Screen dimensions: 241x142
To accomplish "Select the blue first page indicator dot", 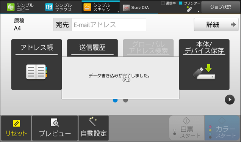I will pyautogui.click(x=115, y=101).
